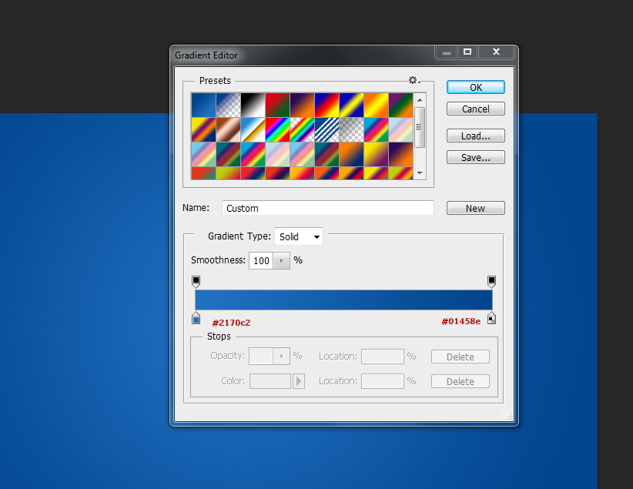Open the Smoothness slider arrow

pos(282,261)
